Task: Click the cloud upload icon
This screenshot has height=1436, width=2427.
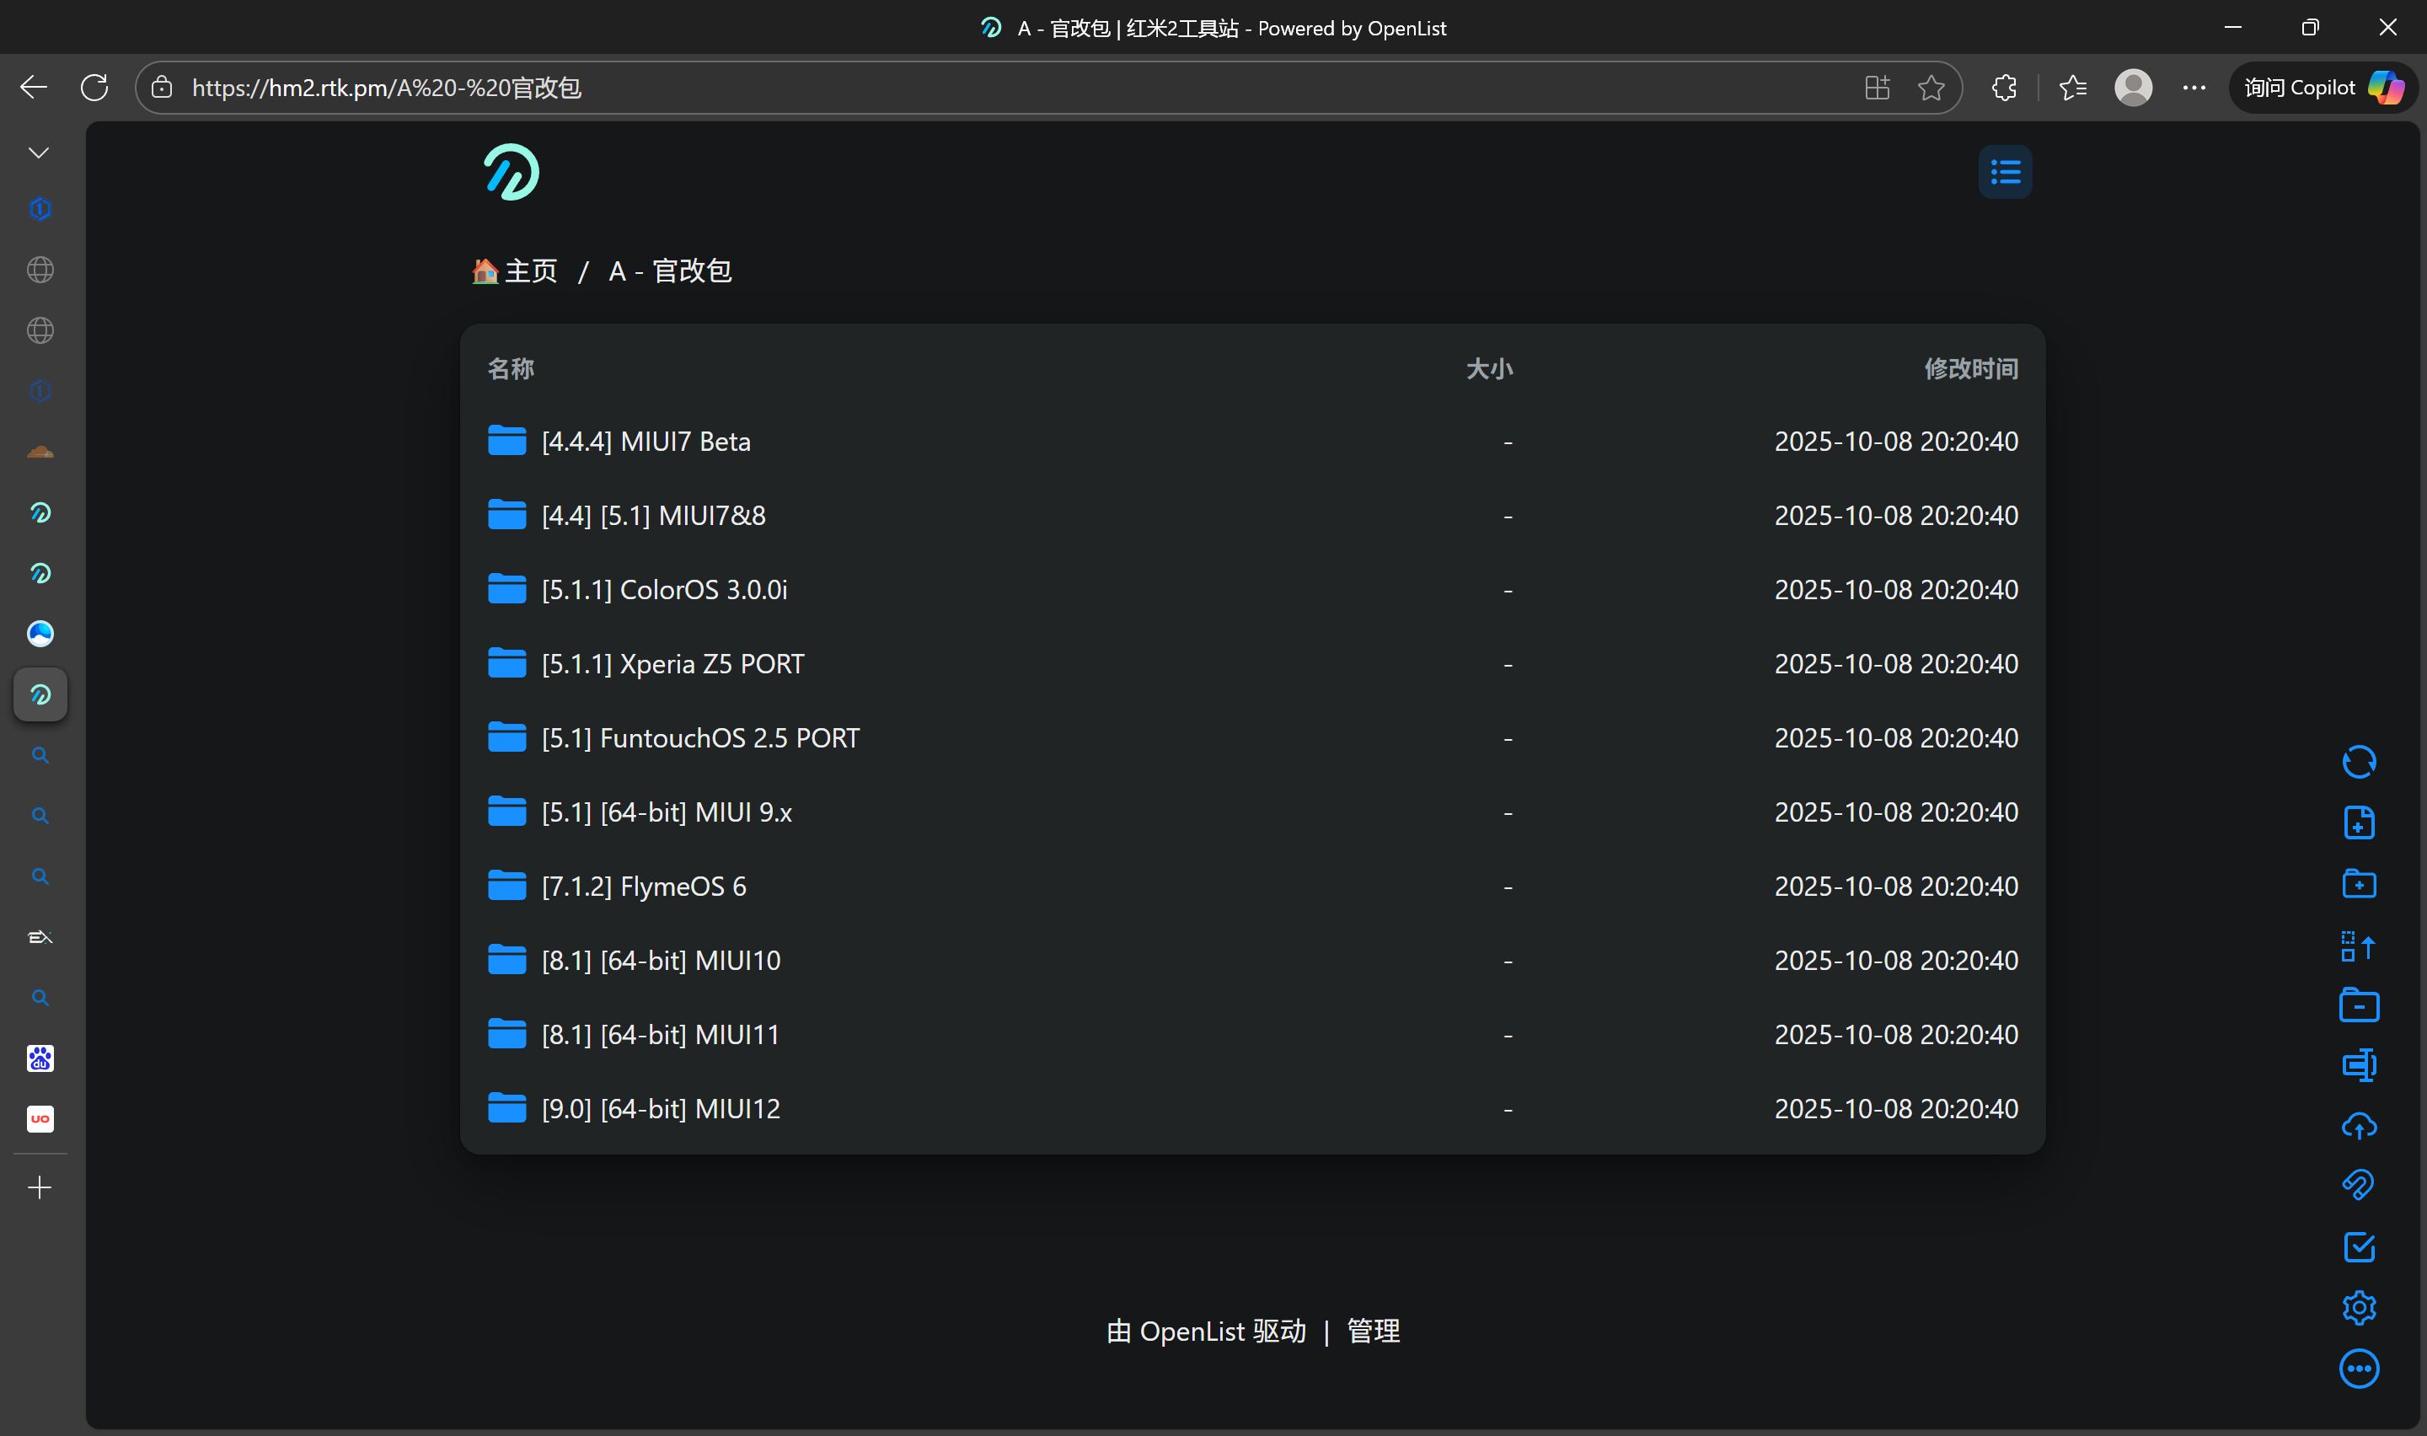Action: click(x=2359, y=1125)
